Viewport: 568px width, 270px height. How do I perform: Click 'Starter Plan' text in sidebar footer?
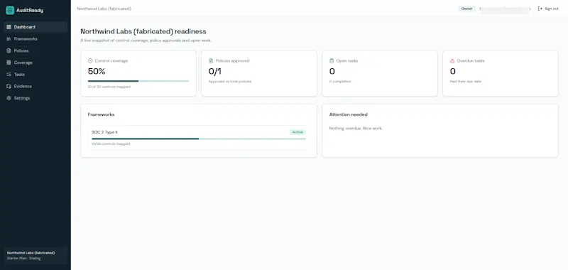[16, 259]
